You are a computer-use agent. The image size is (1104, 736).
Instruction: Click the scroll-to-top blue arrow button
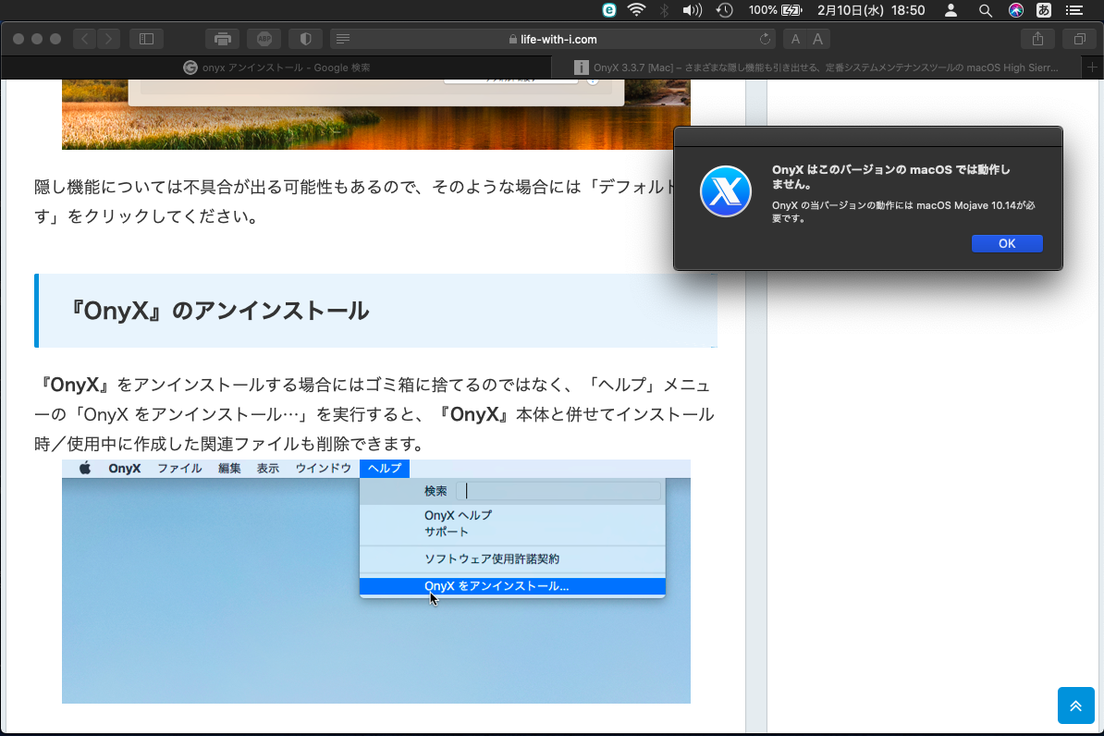1075,705
